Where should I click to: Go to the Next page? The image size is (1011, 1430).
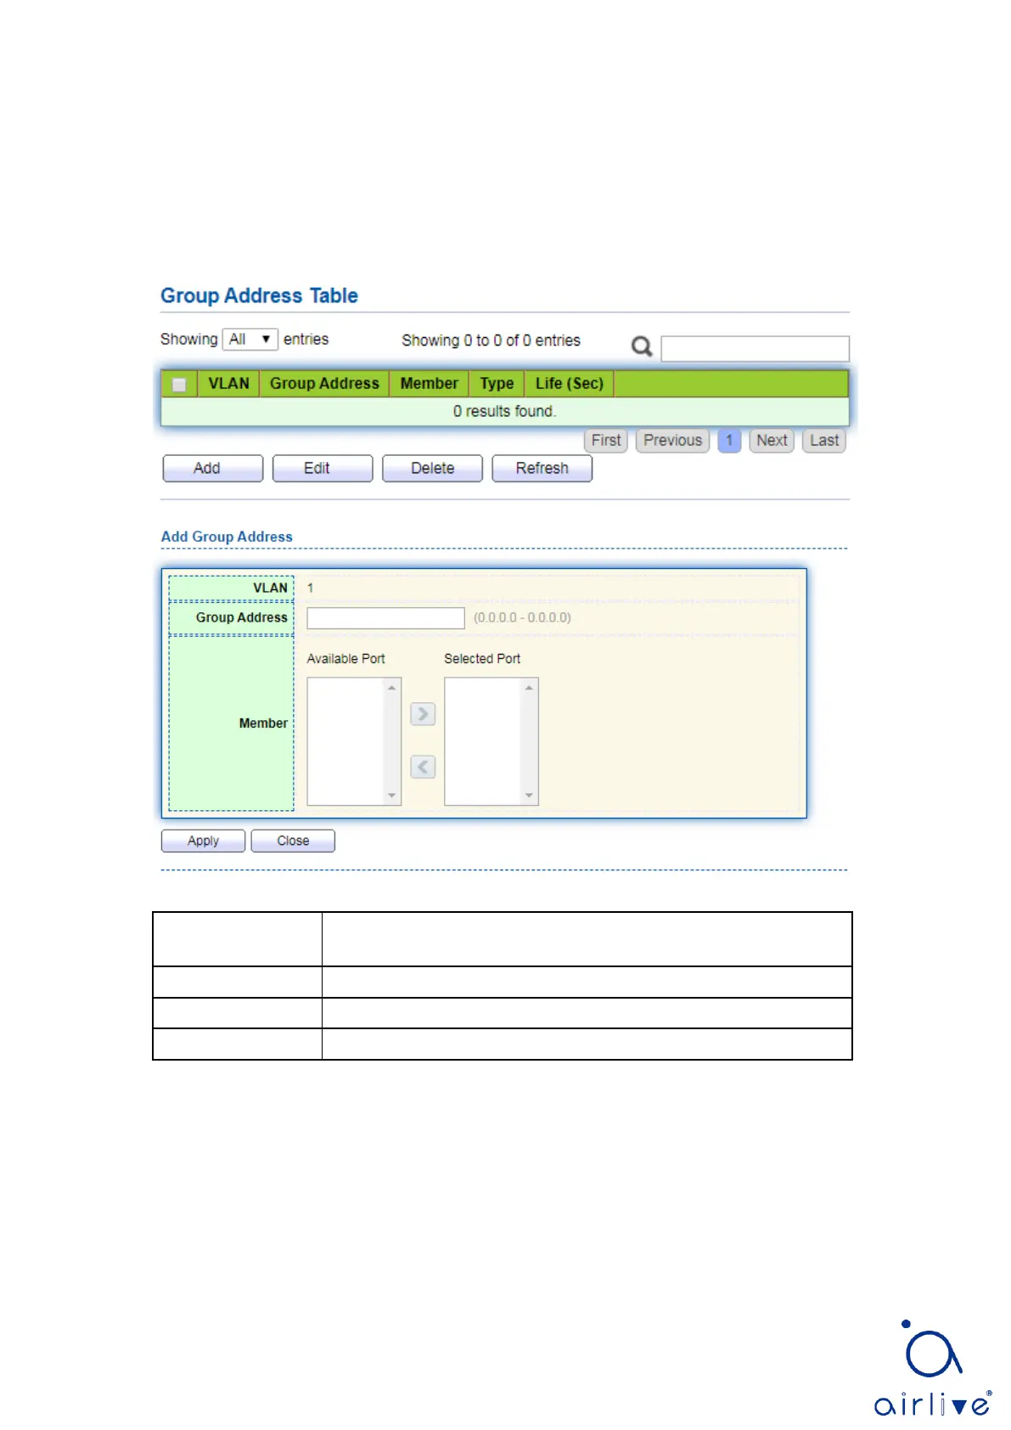coord(772,441)
